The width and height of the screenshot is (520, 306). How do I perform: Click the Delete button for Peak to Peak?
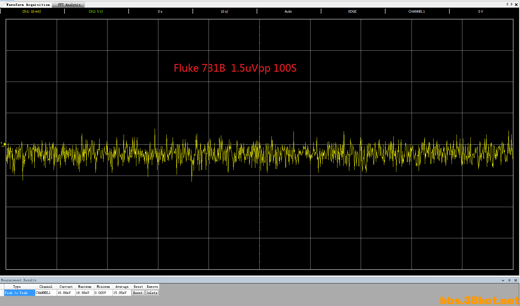tap(152, 293)
